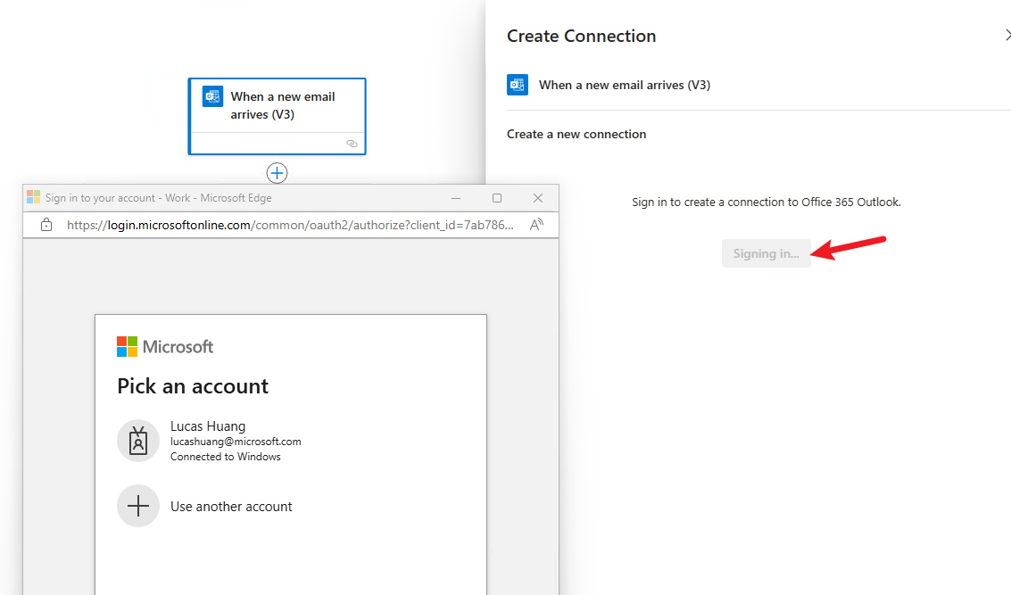This screenshot has height=595, width=1011.
Task: Click the 'Signing in...' button
Action: pos(766,253)
